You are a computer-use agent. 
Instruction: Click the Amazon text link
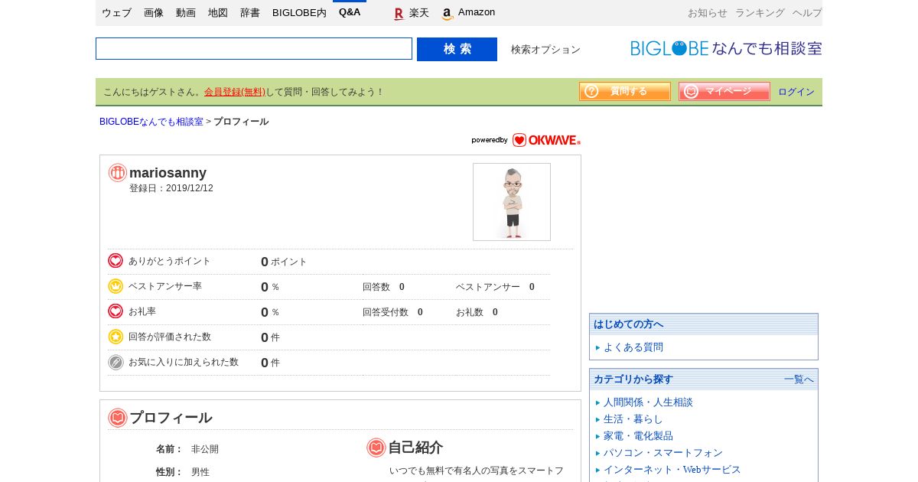(x=477, y=12)
